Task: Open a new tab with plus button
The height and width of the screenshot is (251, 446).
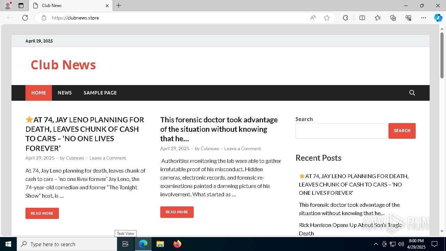Action: point(119,6)
